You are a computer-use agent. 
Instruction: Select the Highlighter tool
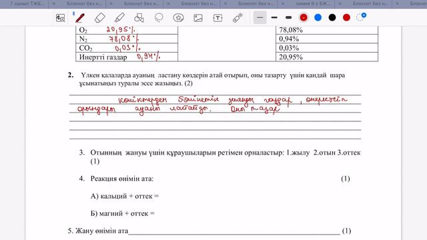[119, 18]
